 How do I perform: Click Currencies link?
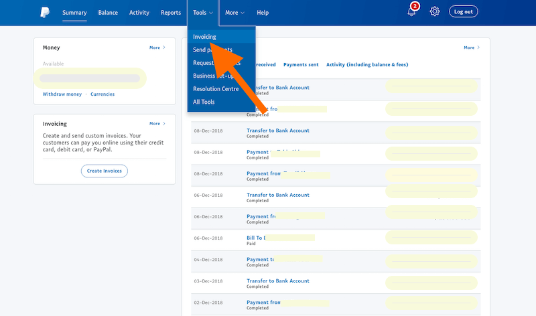click(103, 94)
